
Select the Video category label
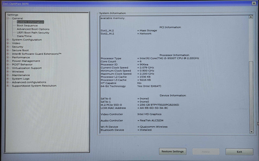tap(16, 43)
